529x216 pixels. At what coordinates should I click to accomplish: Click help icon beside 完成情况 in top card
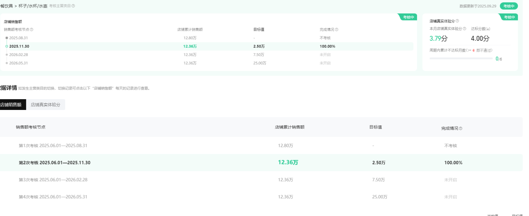(337, 29)
